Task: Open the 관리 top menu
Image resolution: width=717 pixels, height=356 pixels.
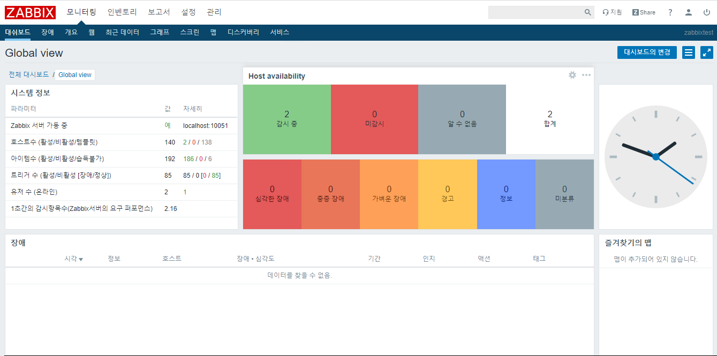Action: click(214, 12)
